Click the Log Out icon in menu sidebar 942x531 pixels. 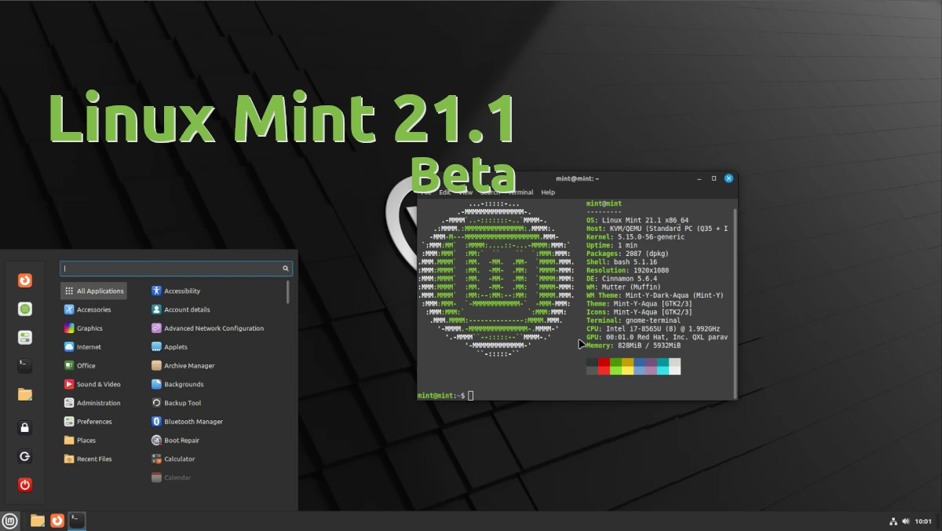coord(25,456)
